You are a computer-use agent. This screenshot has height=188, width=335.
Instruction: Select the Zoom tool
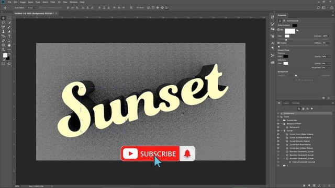pos(3,50)
